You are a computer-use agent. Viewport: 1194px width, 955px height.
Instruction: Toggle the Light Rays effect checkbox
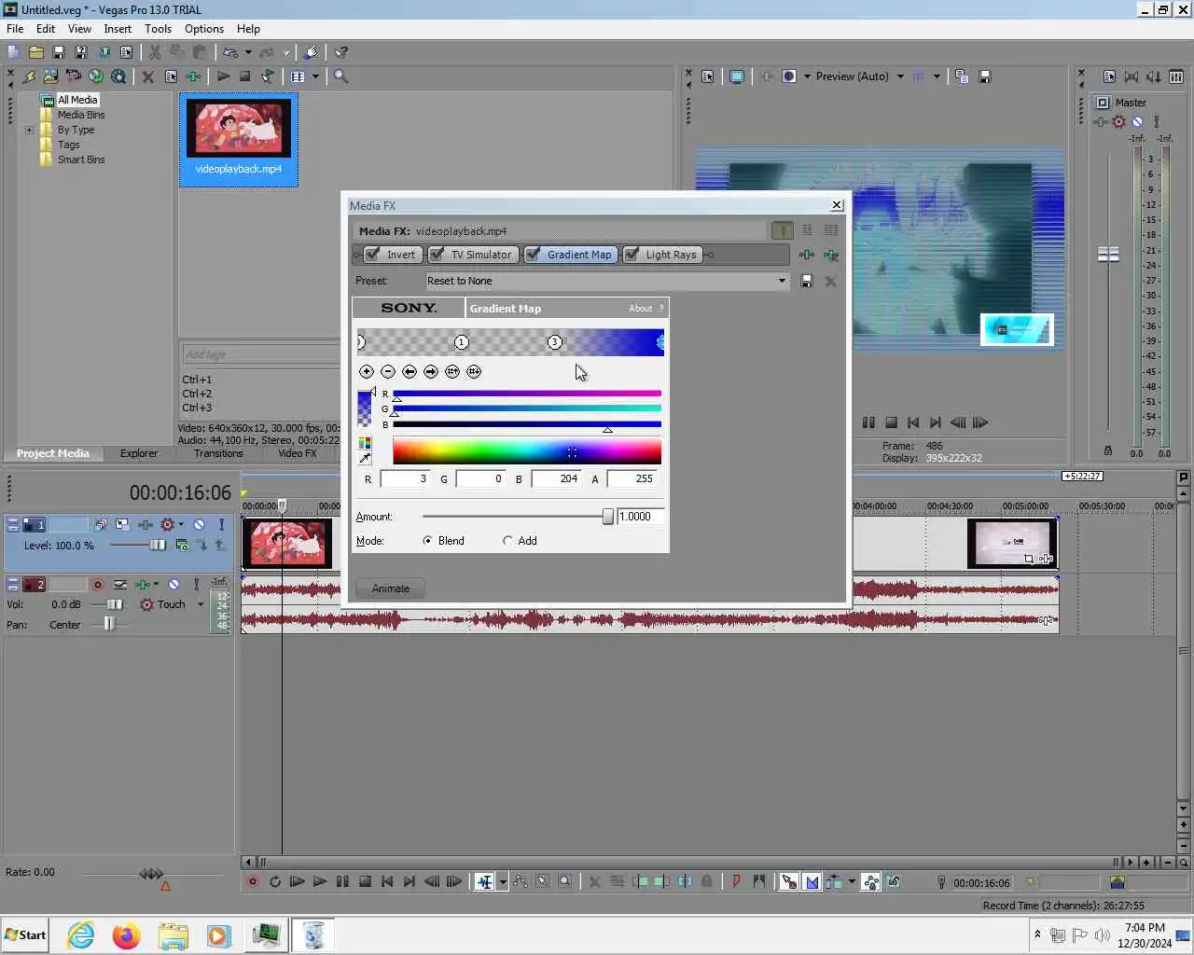tap(632, 255)
